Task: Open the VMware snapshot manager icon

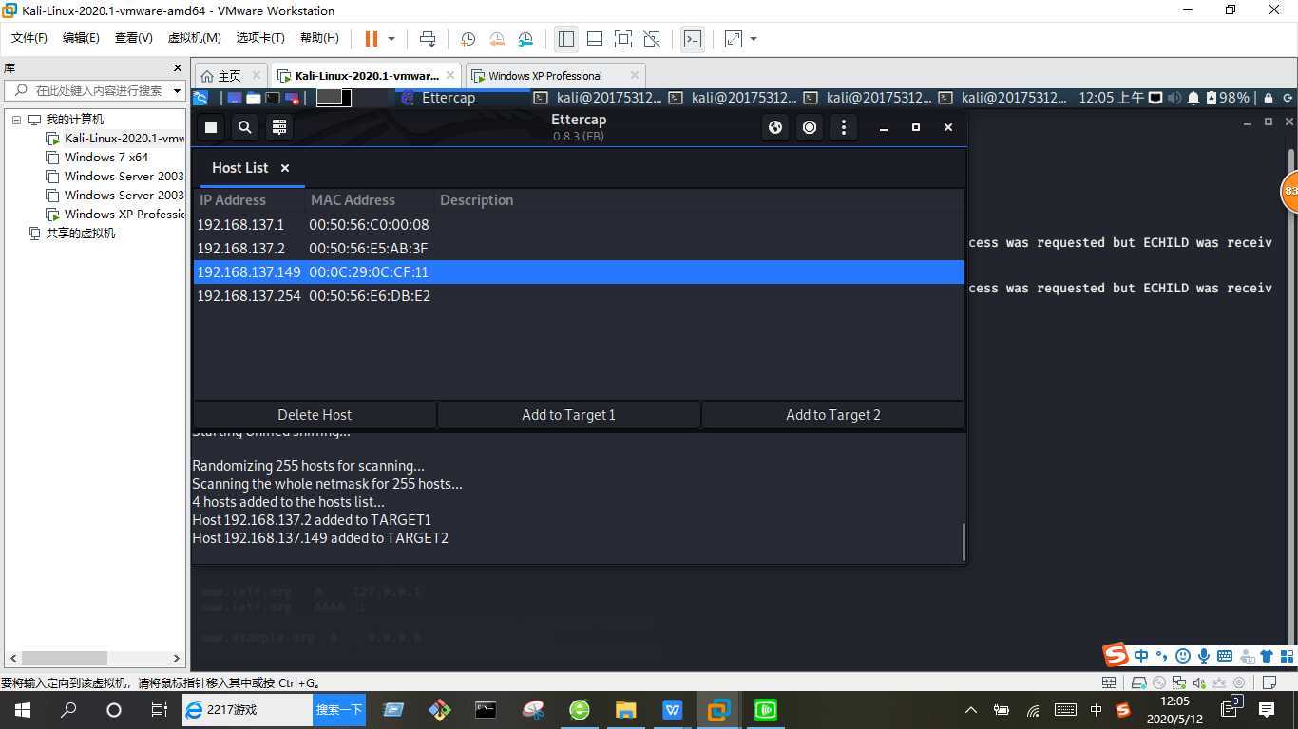Action: [526, 39]
